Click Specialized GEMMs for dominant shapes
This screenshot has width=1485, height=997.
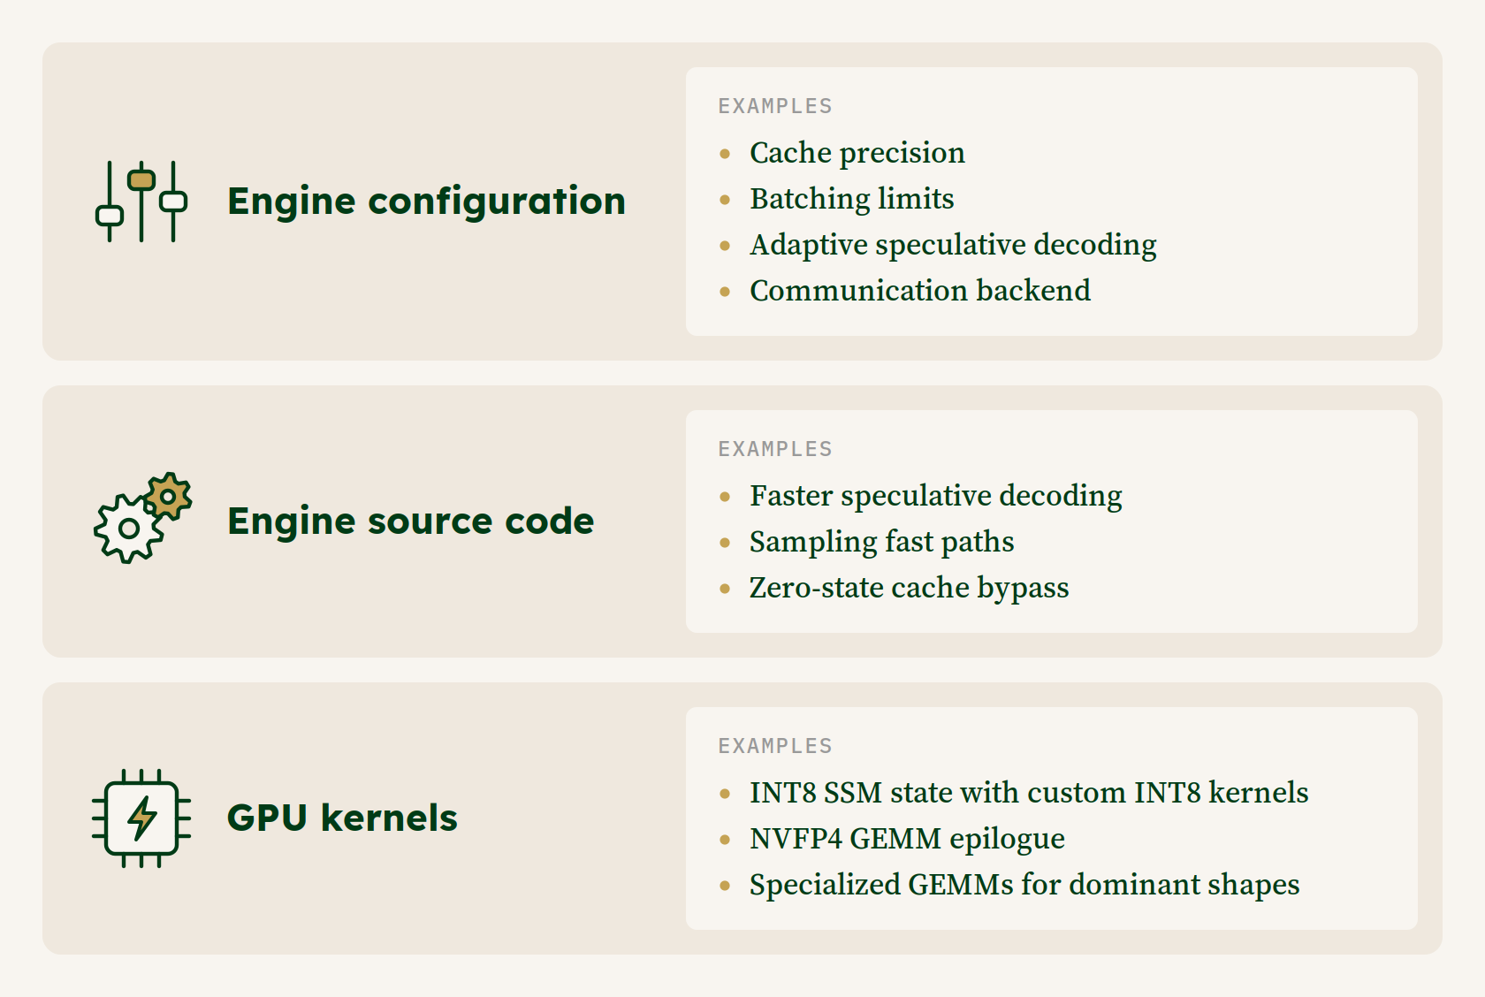(1024, 885)
